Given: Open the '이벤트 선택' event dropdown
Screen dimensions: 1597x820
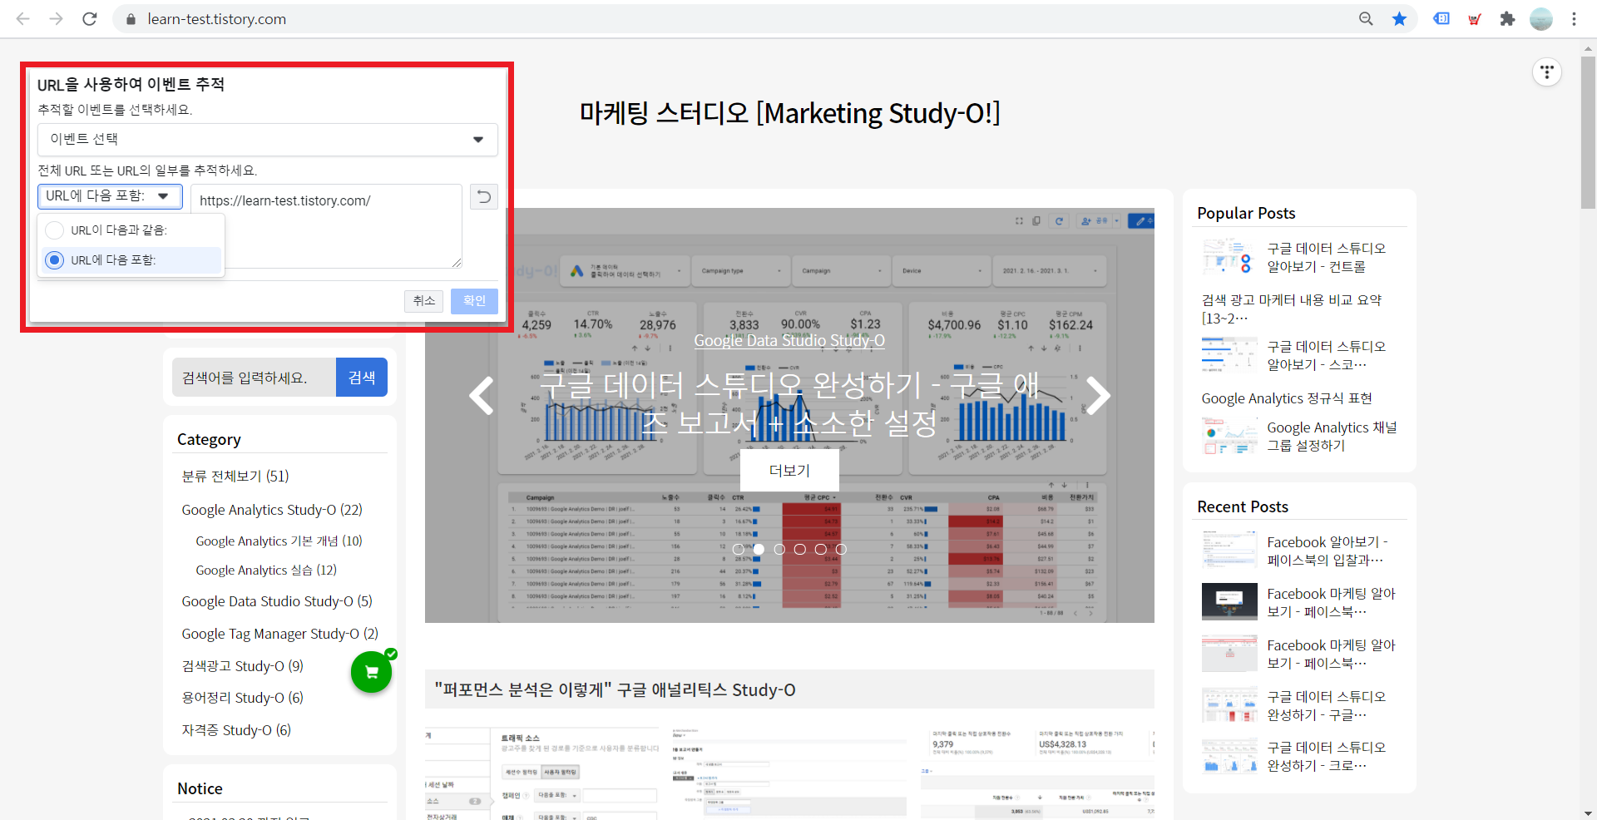Looking at the screenshot, I should (x=268, y=139).
